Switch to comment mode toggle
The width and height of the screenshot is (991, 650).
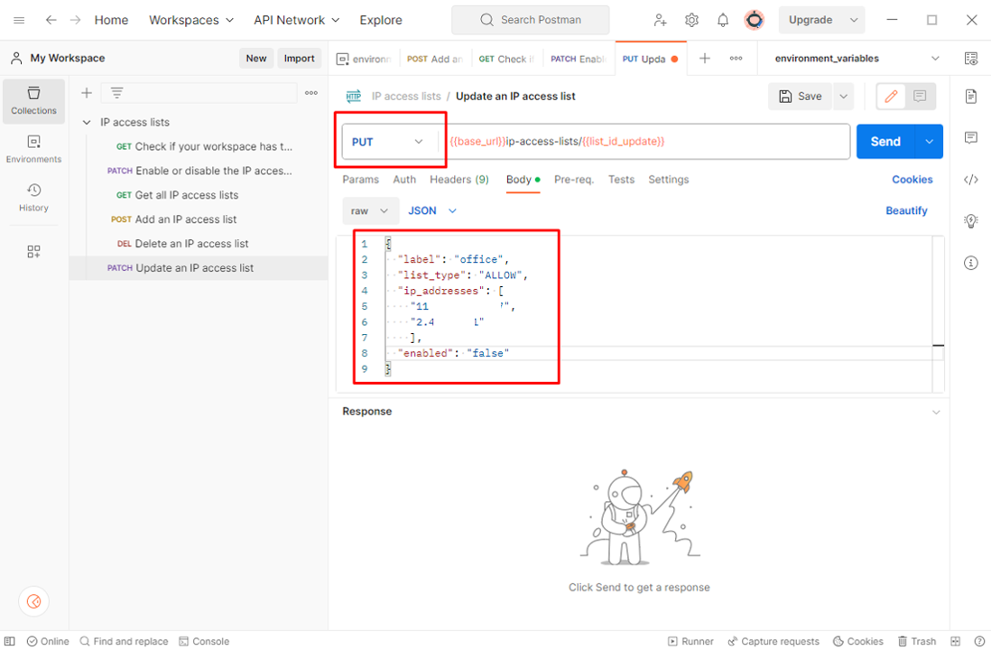point(920,96)
